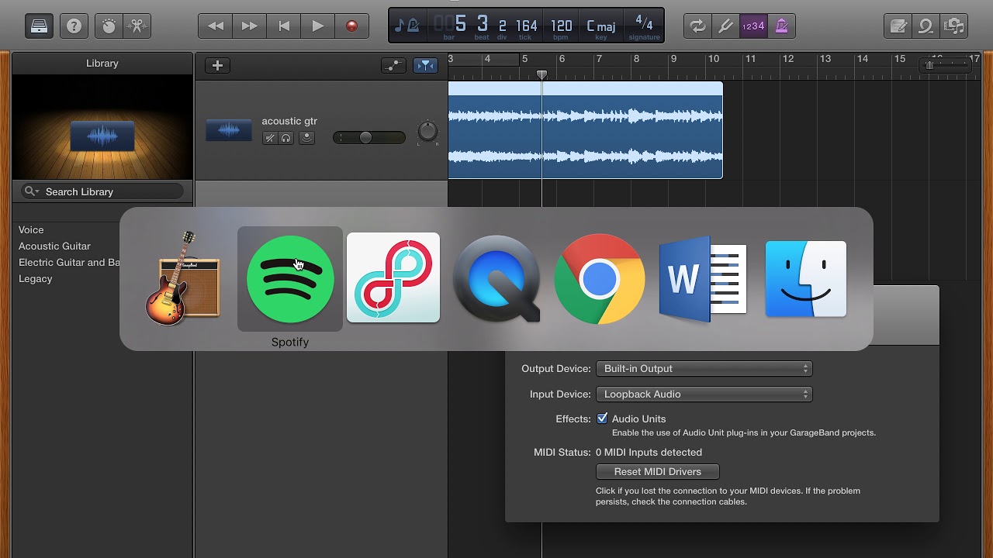Open the Apple Loops browser button
Image resolution: width=993 pixels, height=558 pixels.
click(x=926, y=26)
